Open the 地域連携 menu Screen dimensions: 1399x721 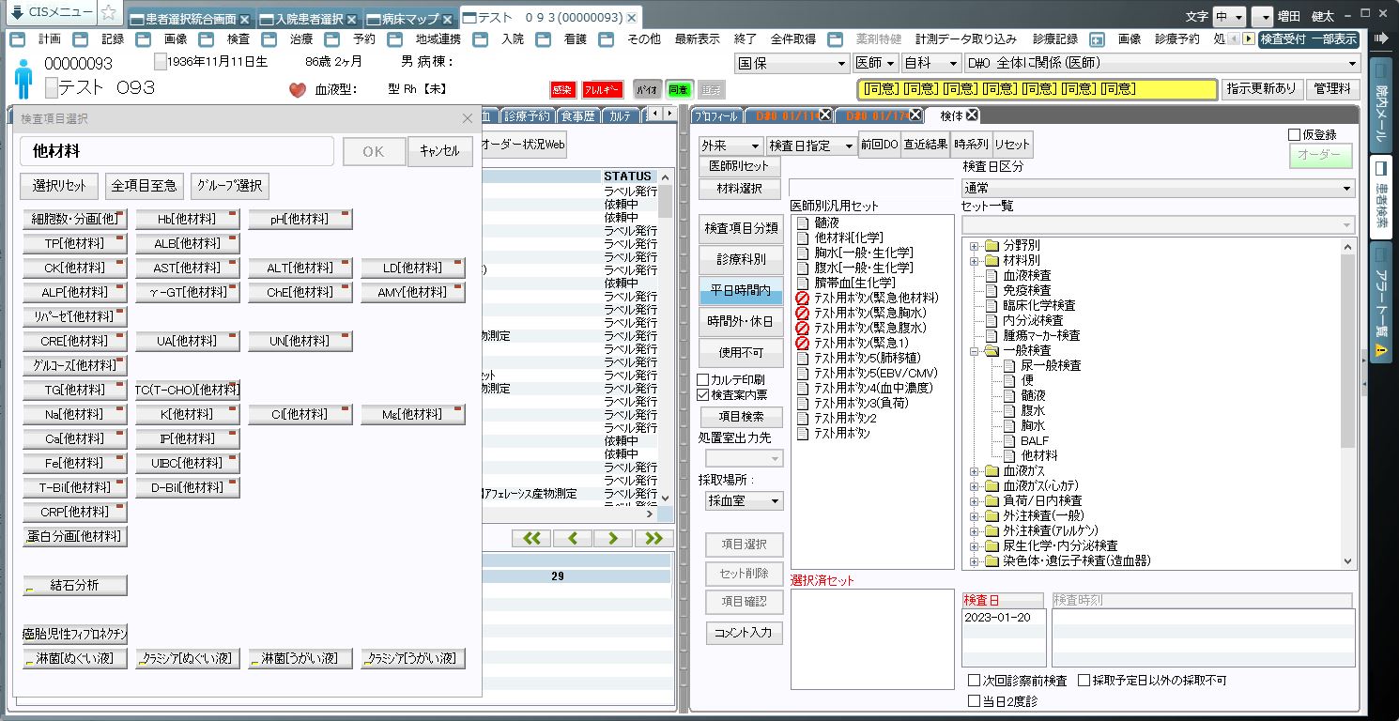438,39
